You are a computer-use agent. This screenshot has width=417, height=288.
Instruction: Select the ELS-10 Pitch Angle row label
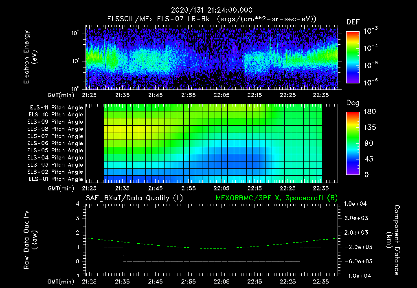point(56,115)
